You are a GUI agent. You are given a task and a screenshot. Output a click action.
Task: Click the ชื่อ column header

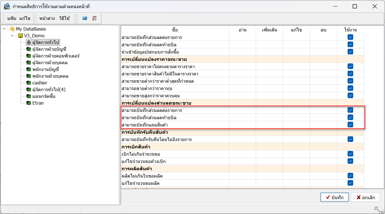tap(175, 30)
